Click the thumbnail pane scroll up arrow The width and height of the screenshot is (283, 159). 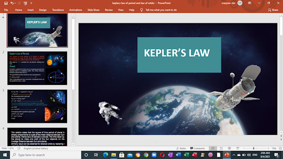[73, 15]
